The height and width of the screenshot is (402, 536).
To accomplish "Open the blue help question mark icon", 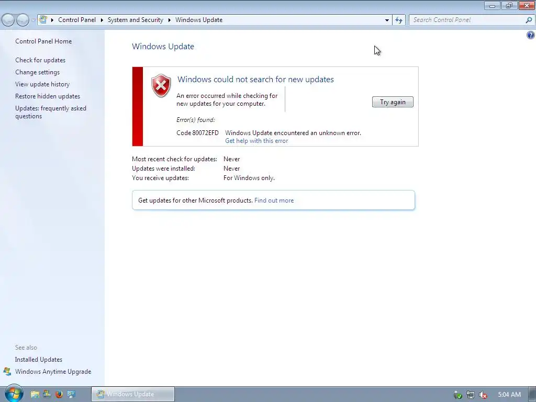I will (531, 35).
